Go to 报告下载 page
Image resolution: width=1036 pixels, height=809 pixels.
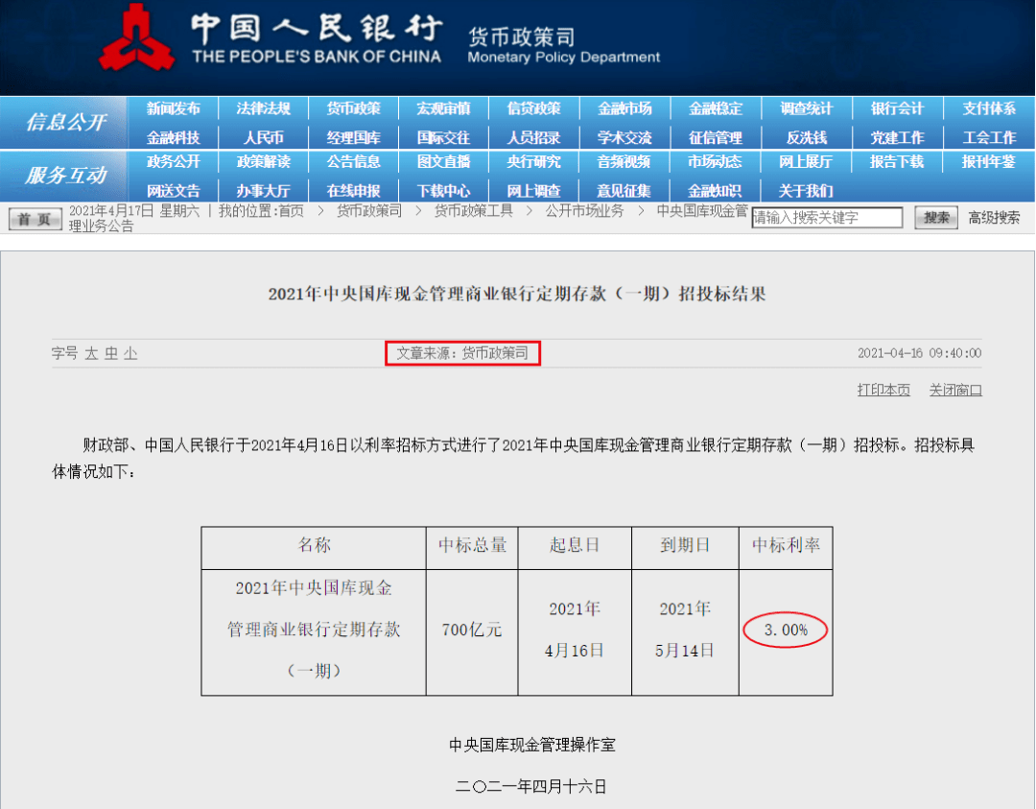897,161
